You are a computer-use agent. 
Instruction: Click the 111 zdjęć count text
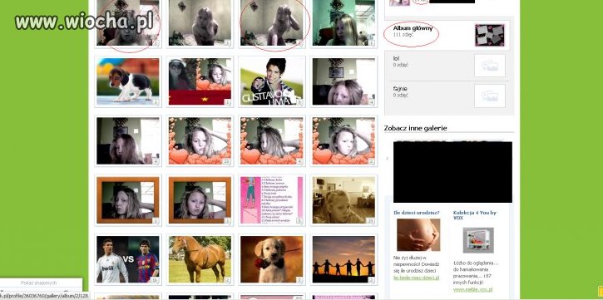[x=403, y=35]
